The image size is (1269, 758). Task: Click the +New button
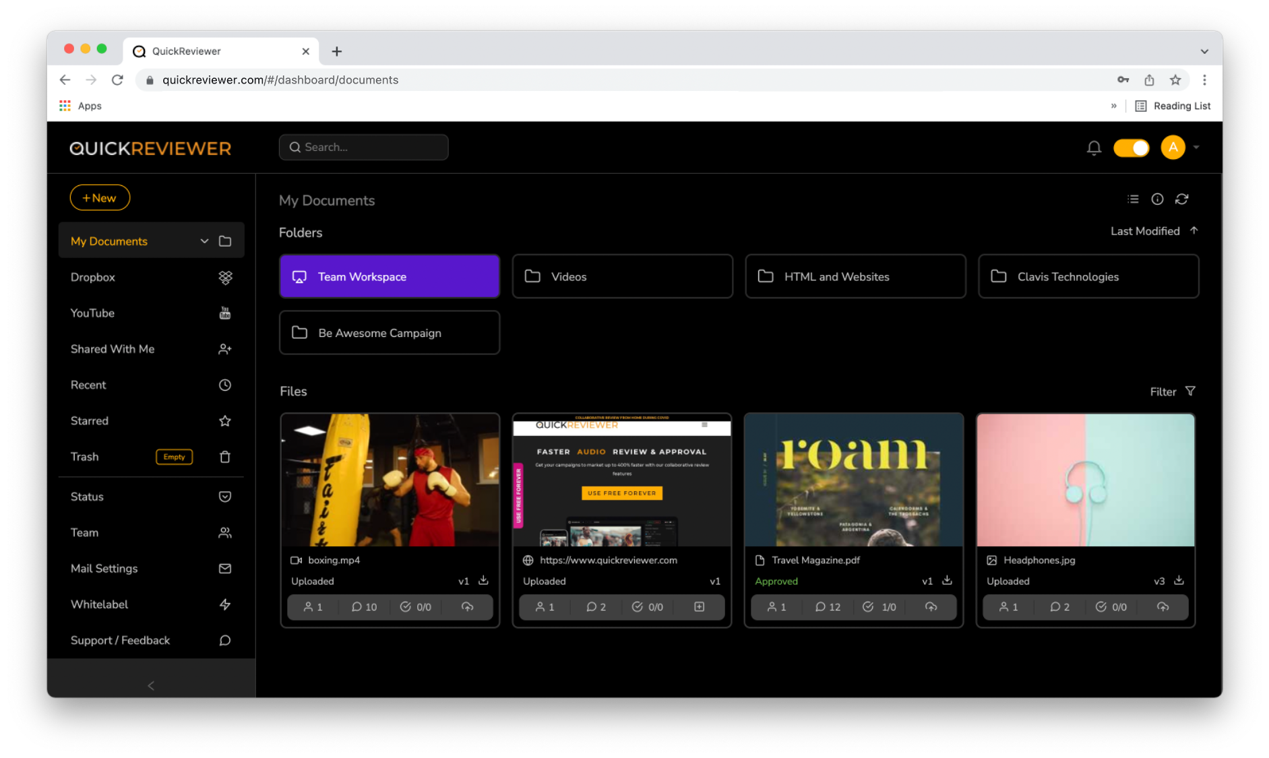[100, 197]
